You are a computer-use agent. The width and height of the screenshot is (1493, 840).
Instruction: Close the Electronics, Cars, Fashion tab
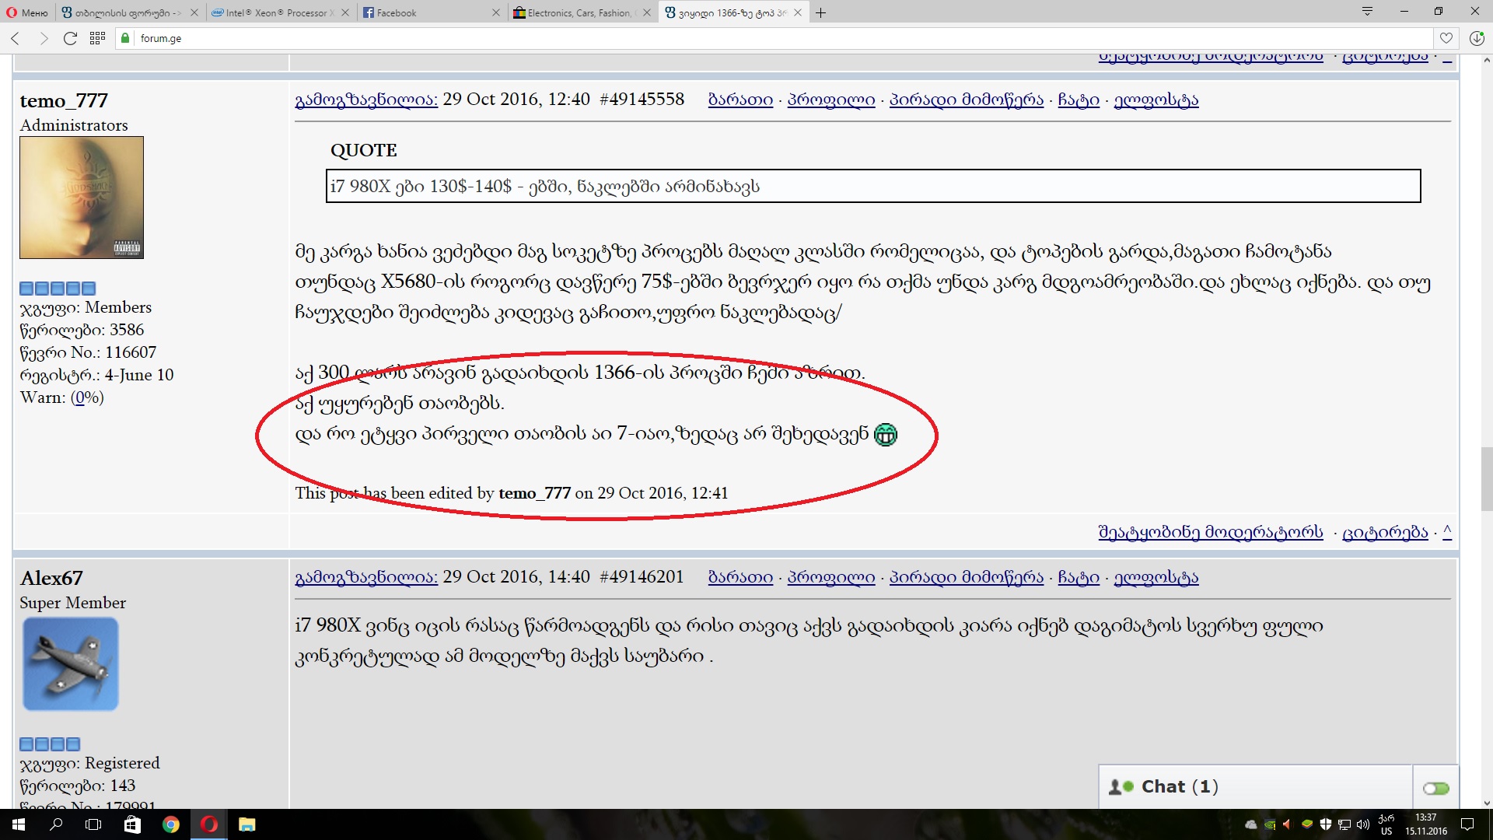646,12
